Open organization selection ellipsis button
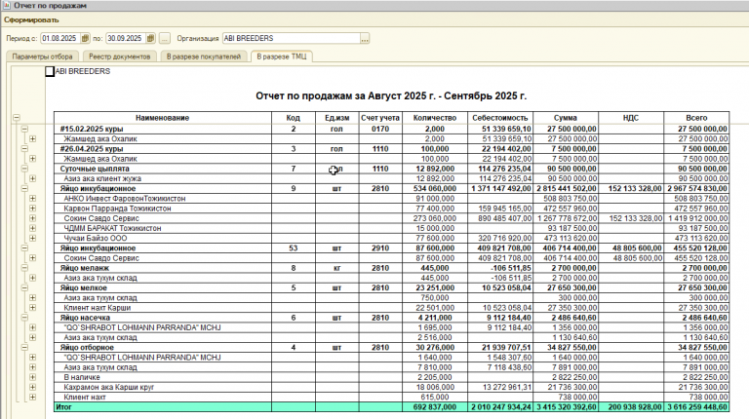 (x=365, y=38)
